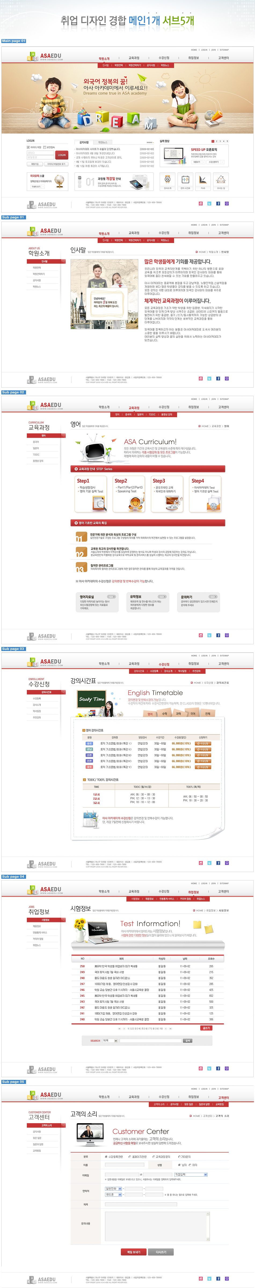Click the more+ link beside Main page notices
Image resolution: width=255 pixels, height=1288 pixels.
[x=150, y=142]
